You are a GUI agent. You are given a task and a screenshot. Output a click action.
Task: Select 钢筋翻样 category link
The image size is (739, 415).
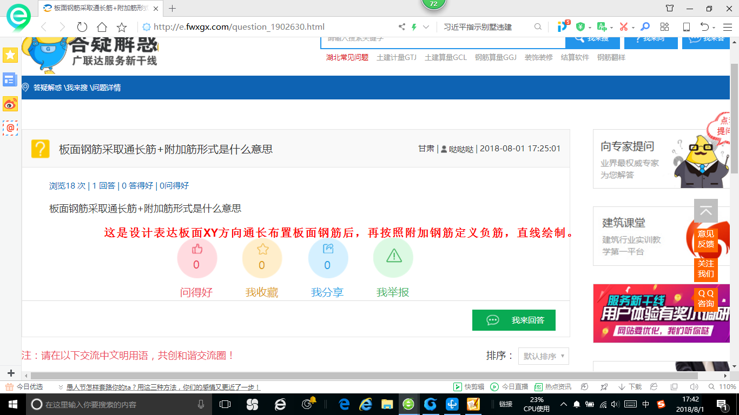[x=611, y=57]
